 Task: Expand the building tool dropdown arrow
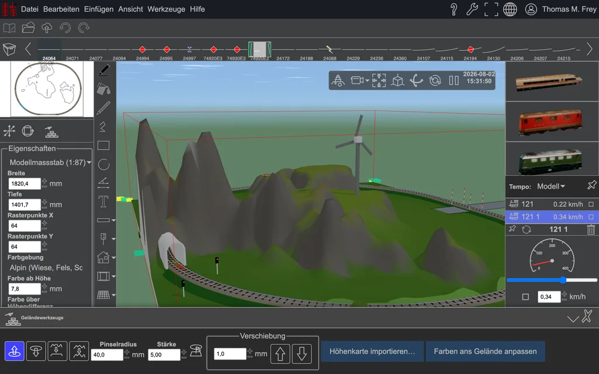click(x=113, y=258)
